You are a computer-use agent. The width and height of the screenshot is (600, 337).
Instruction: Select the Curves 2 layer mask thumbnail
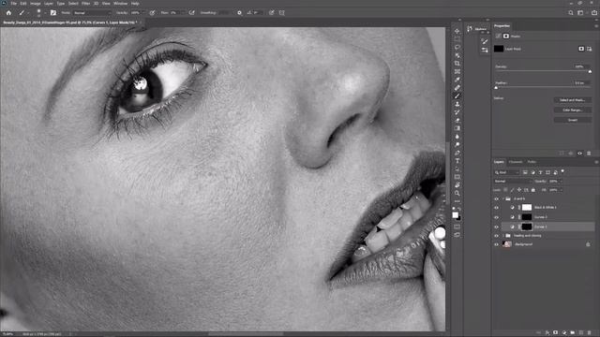coord(527,217)
